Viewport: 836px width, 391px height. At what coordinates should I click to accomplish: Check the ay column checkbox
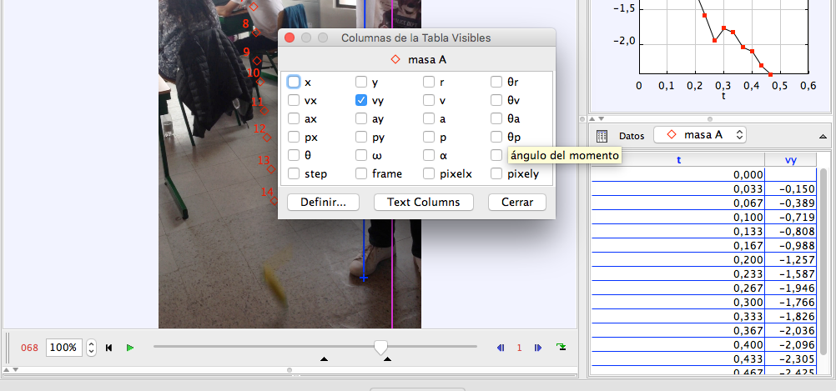361,118
